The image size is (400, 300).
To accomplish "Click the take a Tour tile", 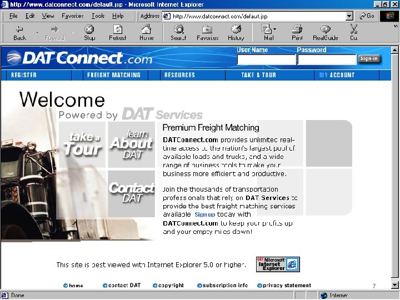I will [82, 144].
